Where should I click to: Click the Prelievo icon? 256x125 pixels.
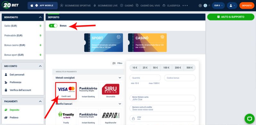coord(6,118)
